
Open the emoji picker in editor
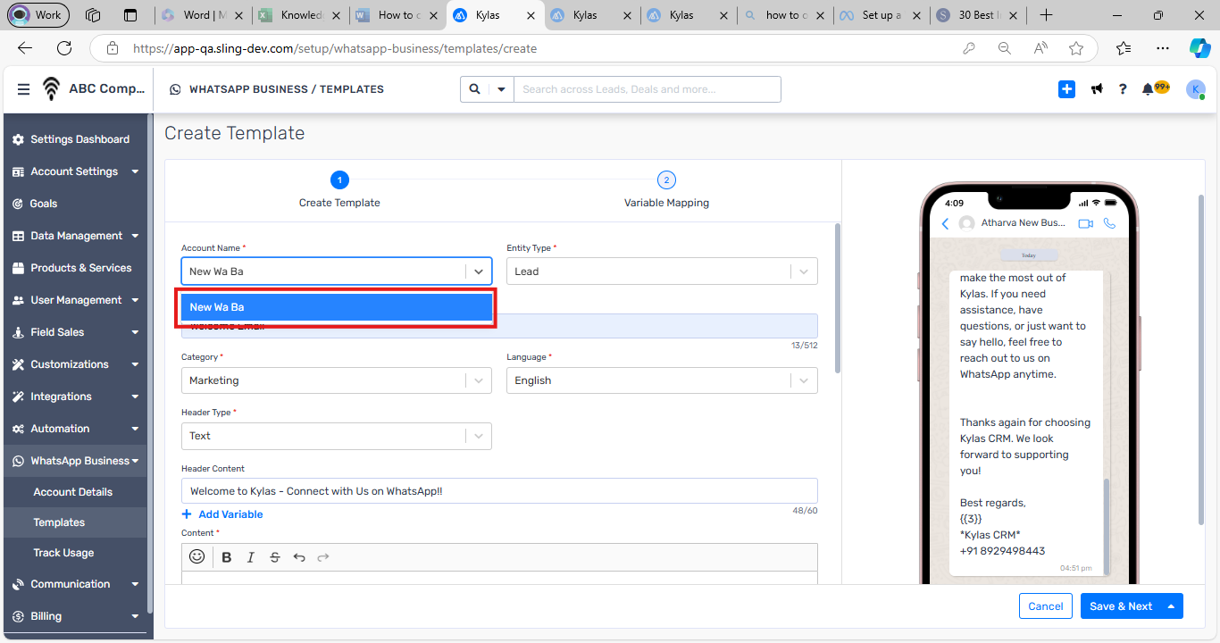pyautogui.click(x=197, y=556)
